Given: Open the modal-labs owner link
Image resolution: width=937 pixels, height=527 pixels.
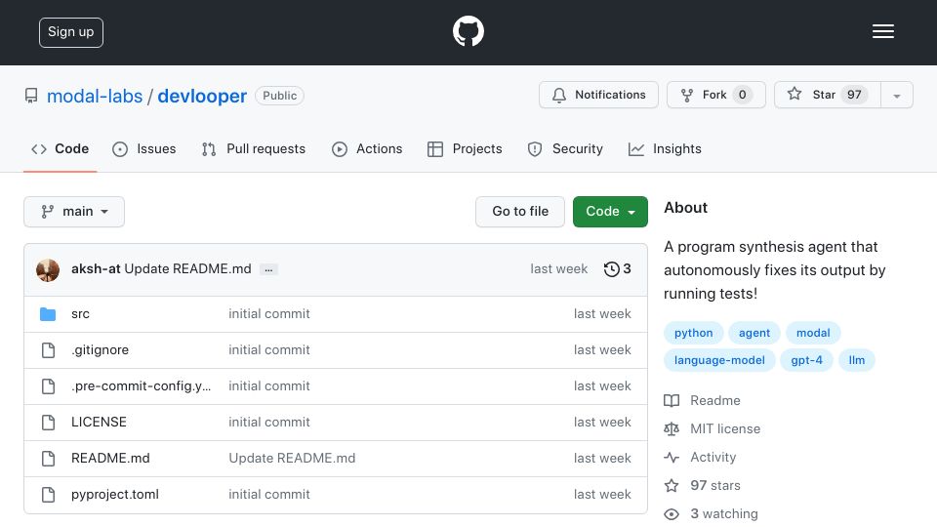Looking at the screenshot, I should (95, 97).
